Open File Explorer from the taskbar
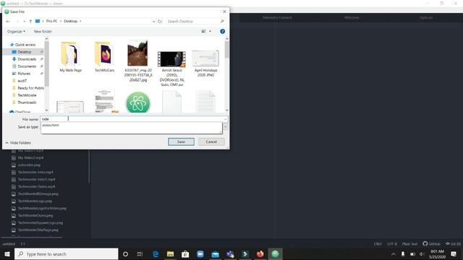 pyautogui.click(x=171, y=253)
